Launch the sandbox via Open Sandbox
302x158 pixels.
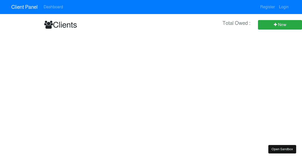(282, 149)
